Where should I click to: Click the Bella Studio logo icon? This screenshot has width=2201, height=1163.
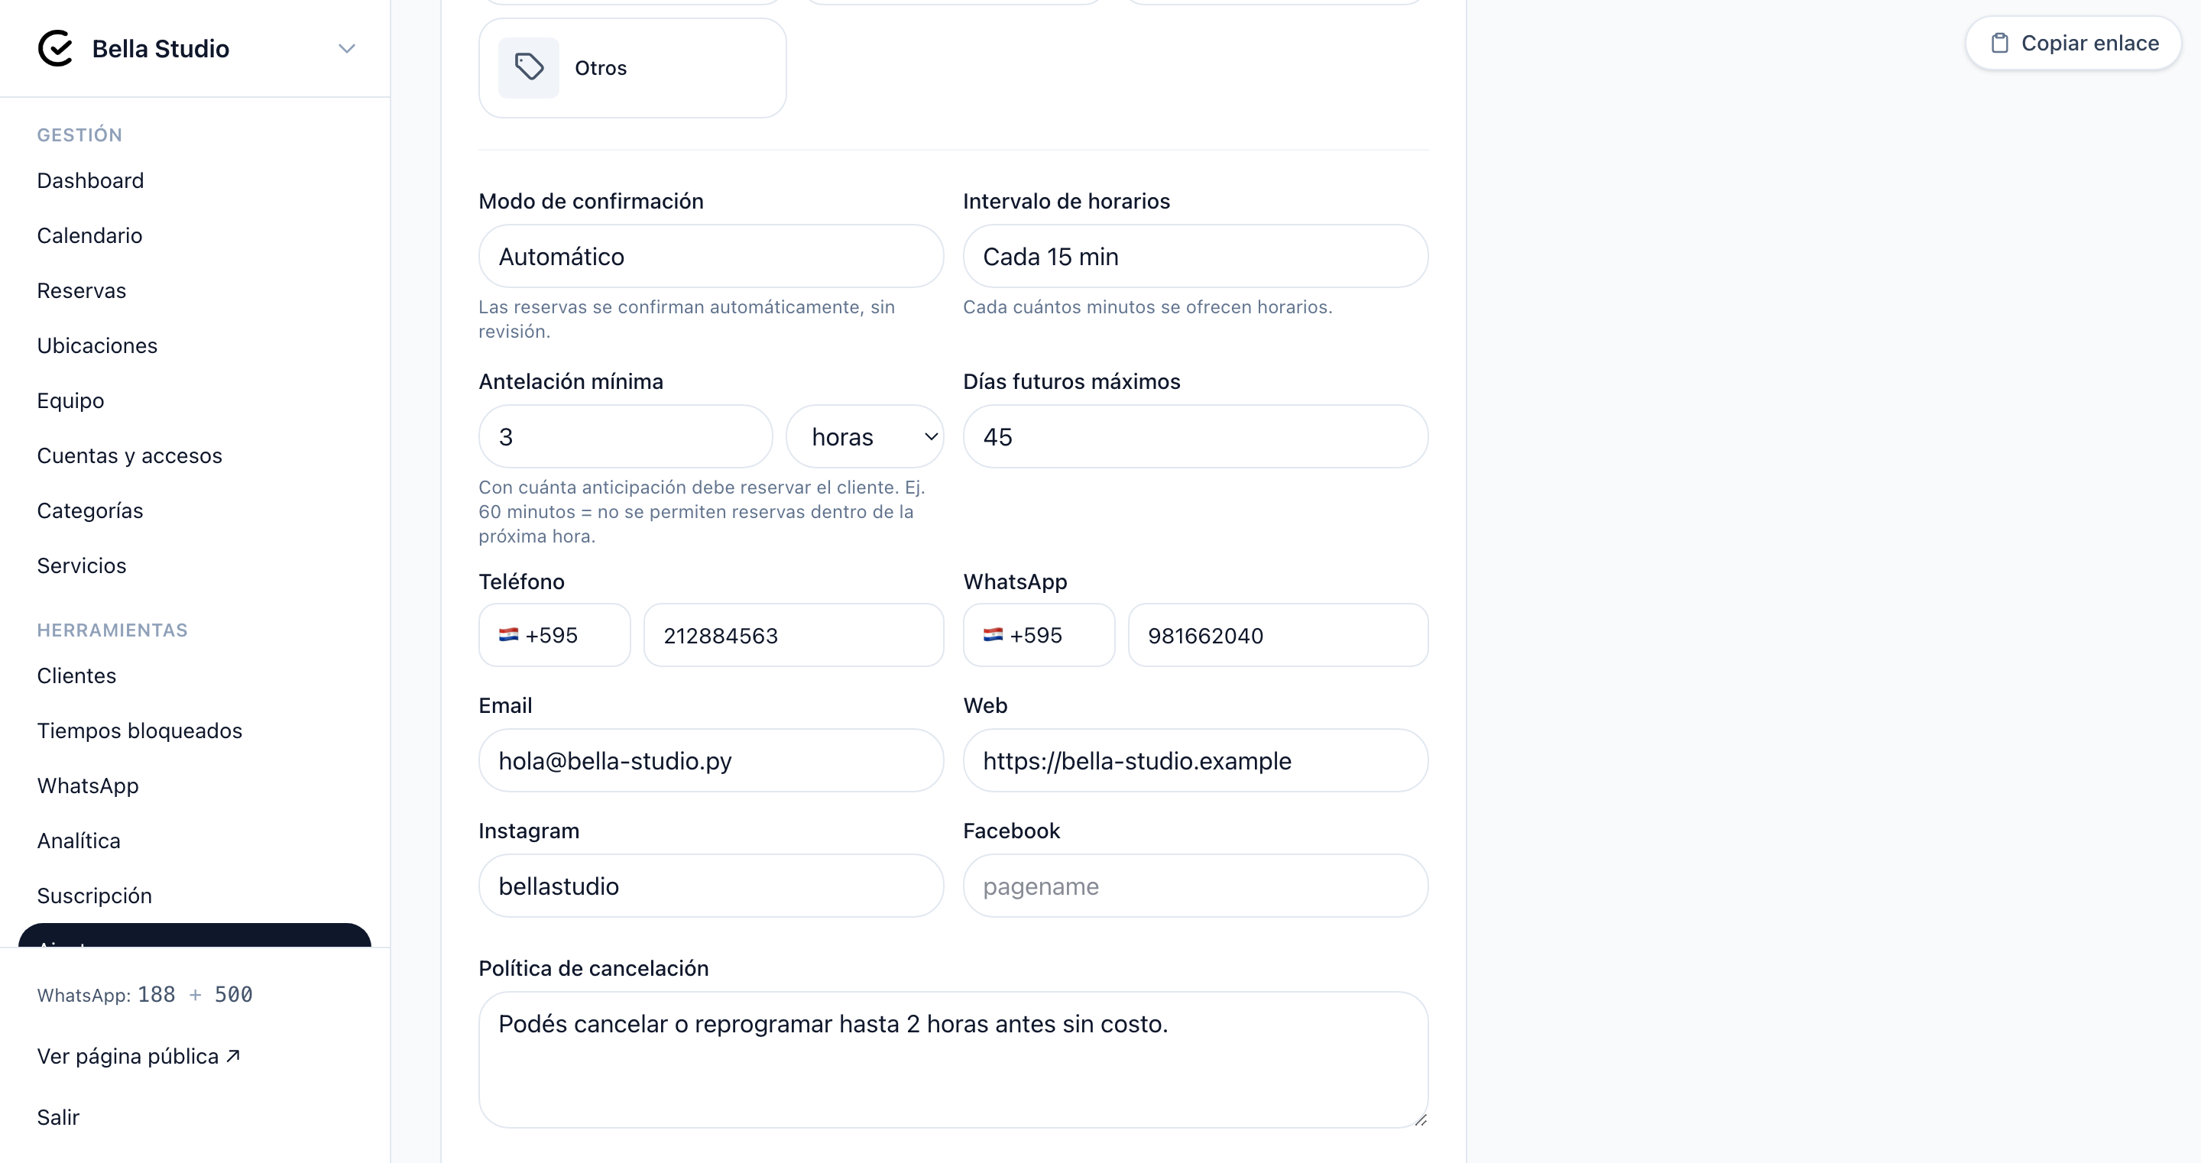(x=56, y=48)
